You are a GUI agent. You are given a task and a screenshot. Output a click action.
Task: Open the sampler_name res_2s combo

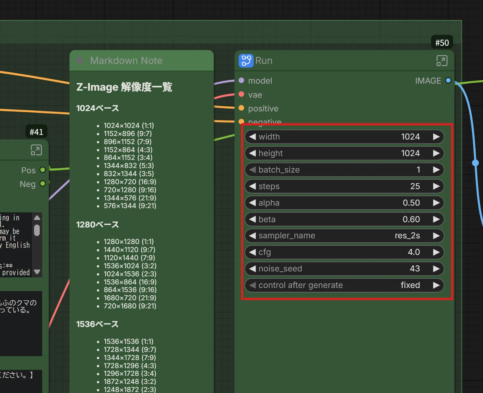345,236
